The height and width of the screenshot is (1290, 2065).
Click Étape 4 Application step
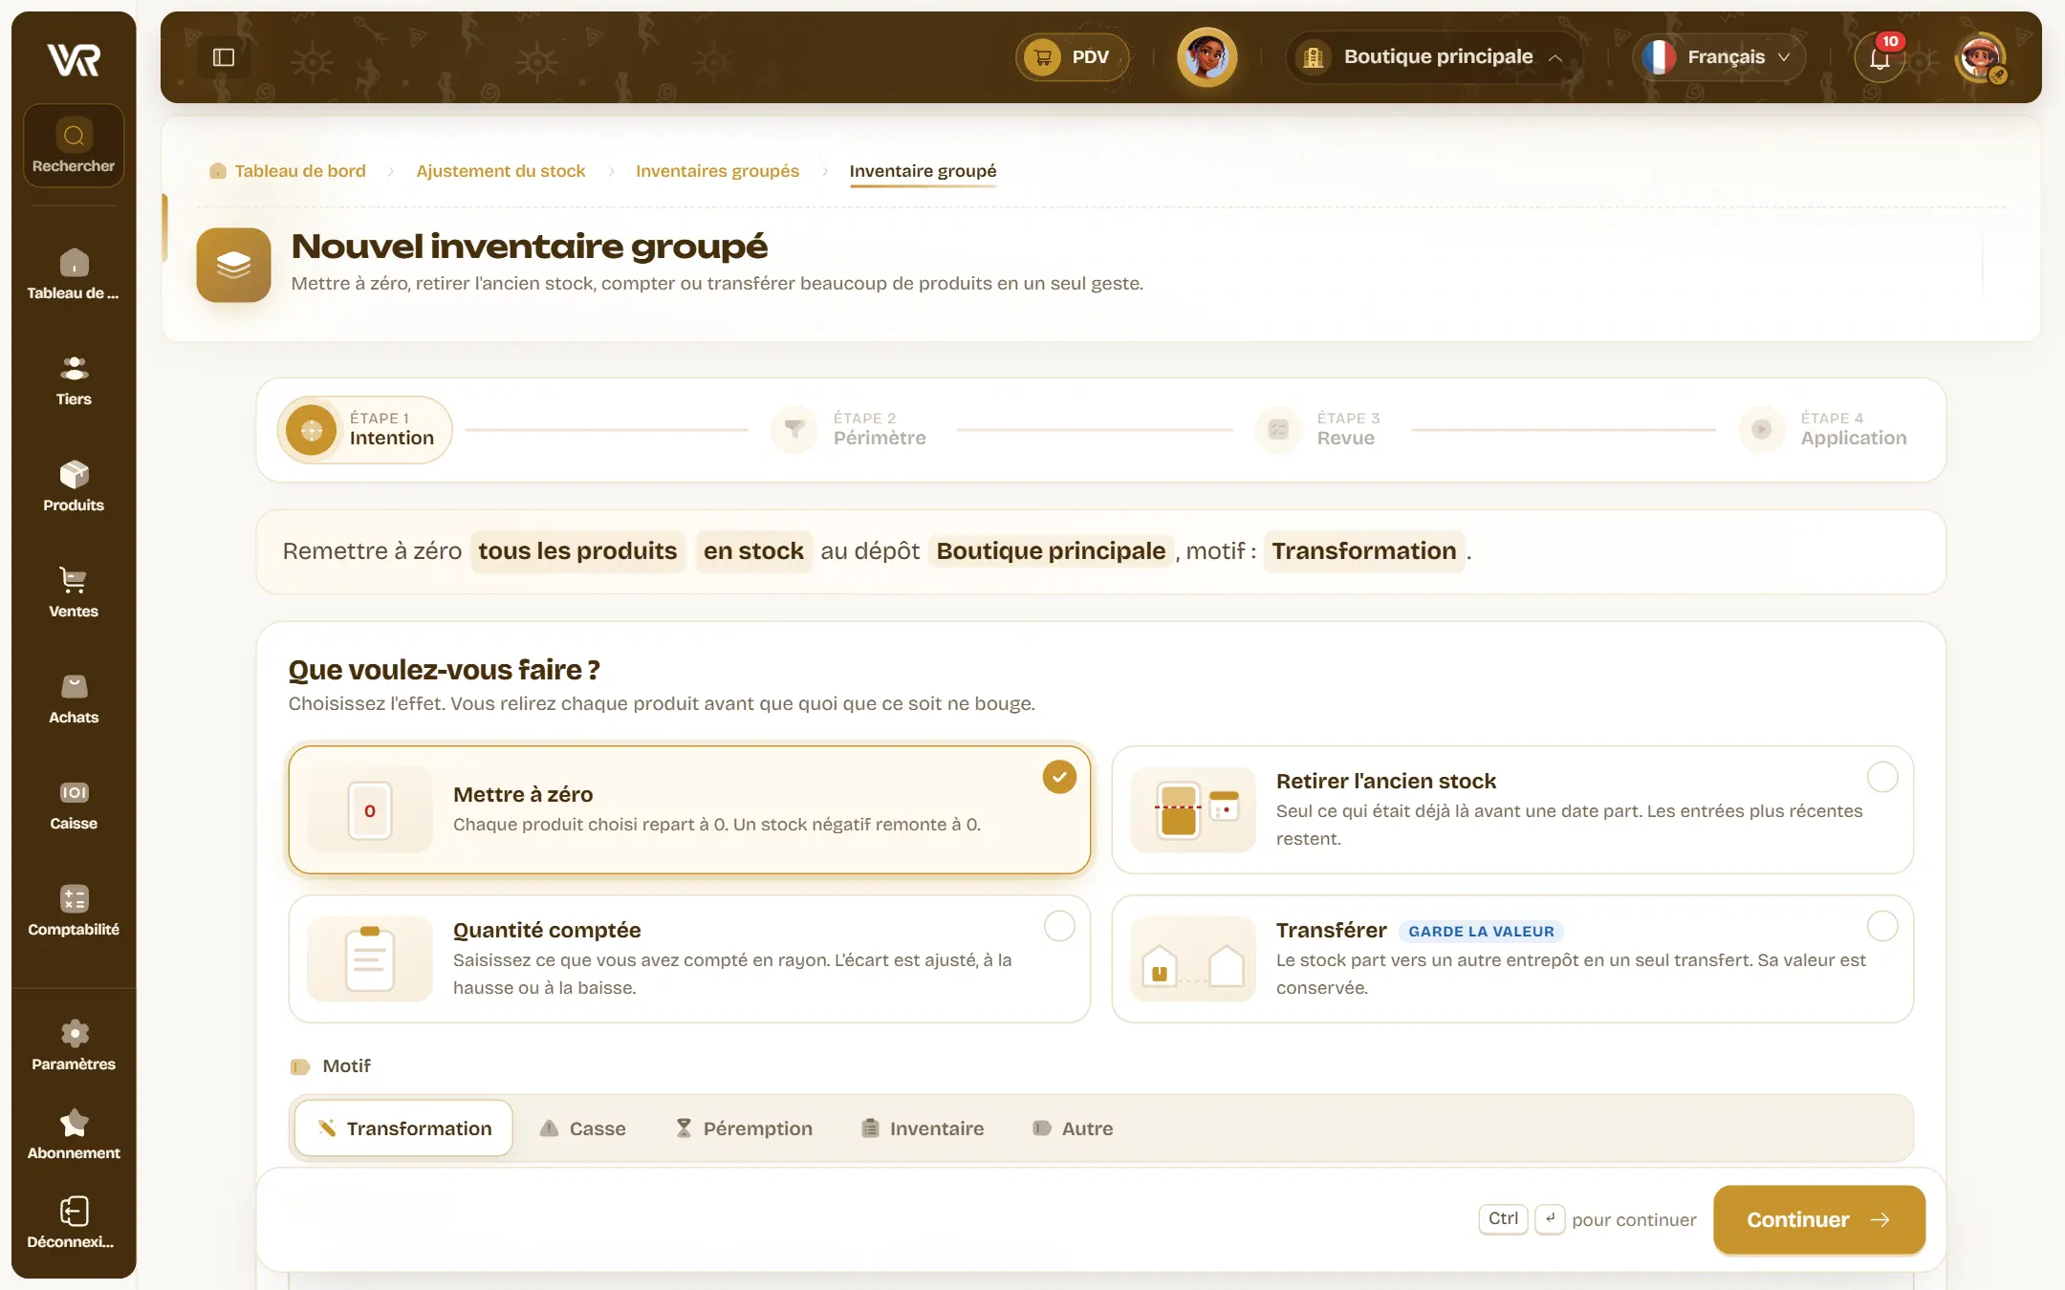[x=1824, y=430]
